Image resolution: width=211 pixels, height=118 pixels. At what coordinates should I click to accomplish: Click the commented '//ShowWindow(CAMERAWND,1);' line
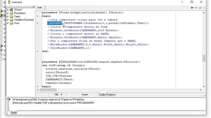click(x=69, y=48)
